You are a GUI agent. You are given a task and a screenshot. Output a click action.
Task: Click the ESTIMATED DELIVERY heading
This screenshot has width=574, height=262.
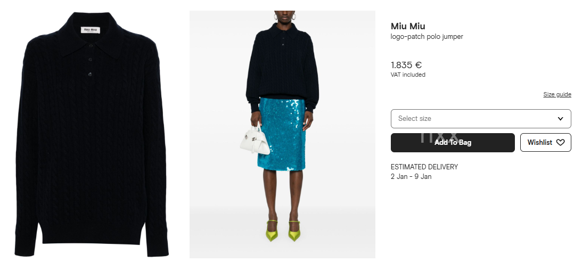[x=424, y=167]
